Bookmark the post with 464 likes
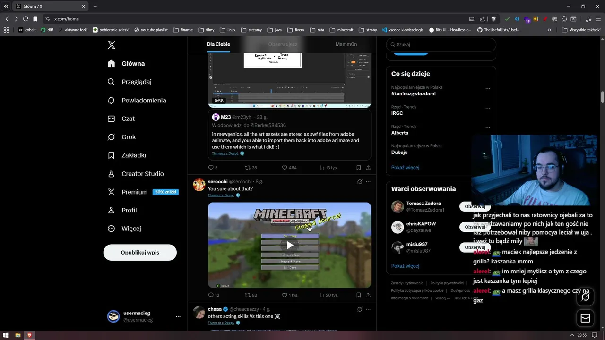This screenshot has height=340, width=605. pyautogui.click(x=359, y=168)
